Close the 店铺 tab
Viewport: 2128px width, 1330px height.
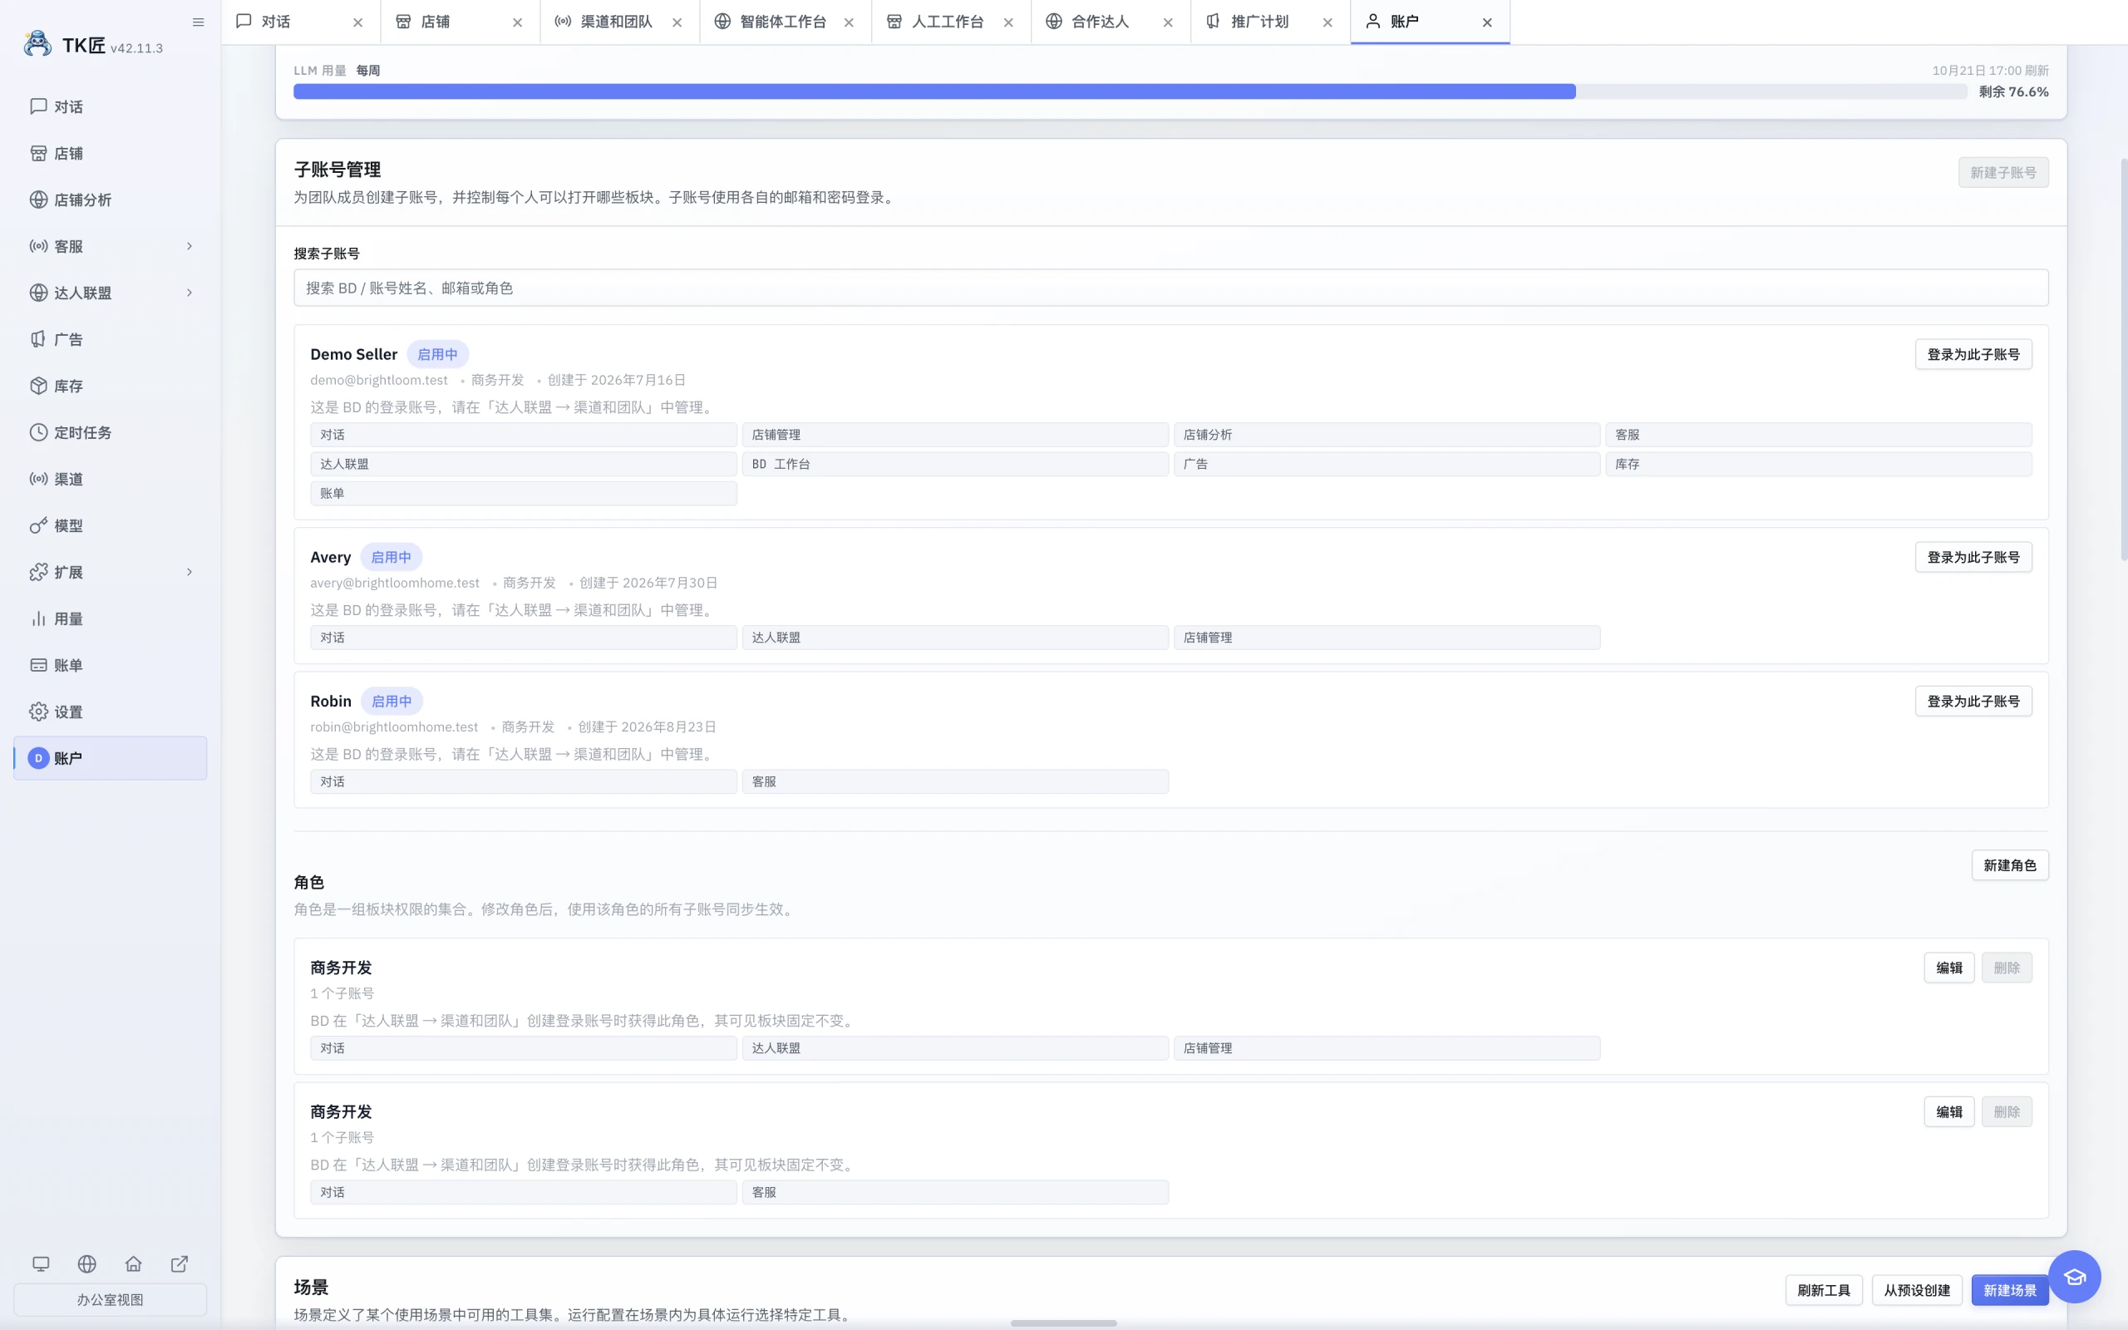(x=517, y=23)
